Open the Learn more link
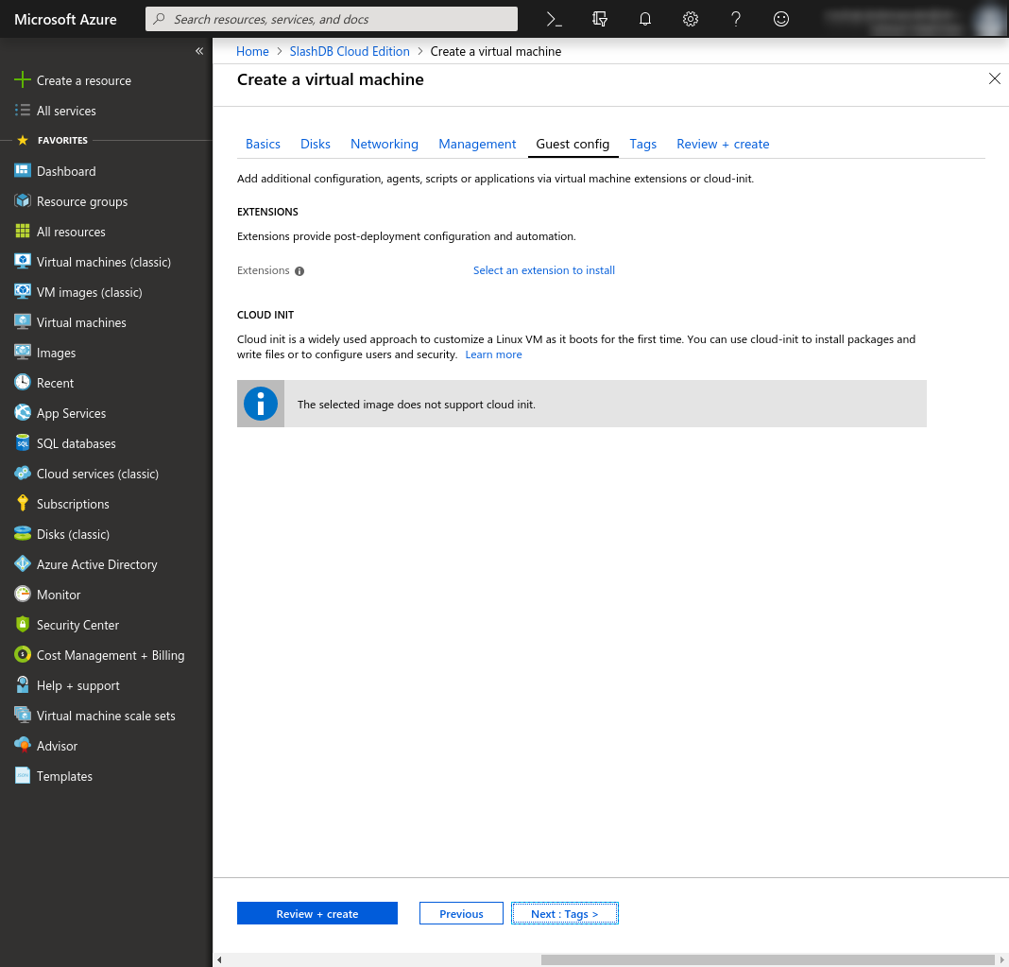 pos(493,354)
